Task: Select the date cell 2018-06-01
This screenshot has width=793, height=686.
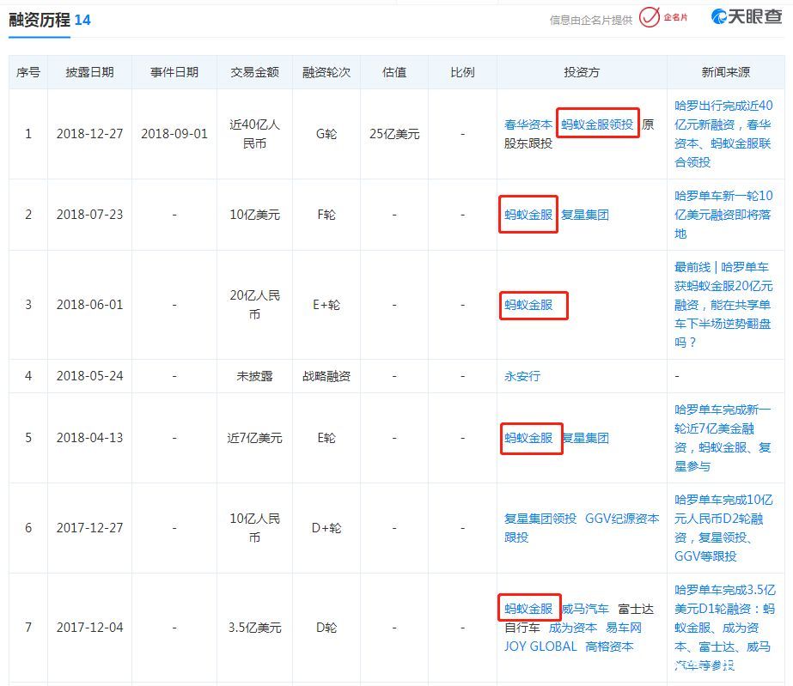Action: coord(89,305)
